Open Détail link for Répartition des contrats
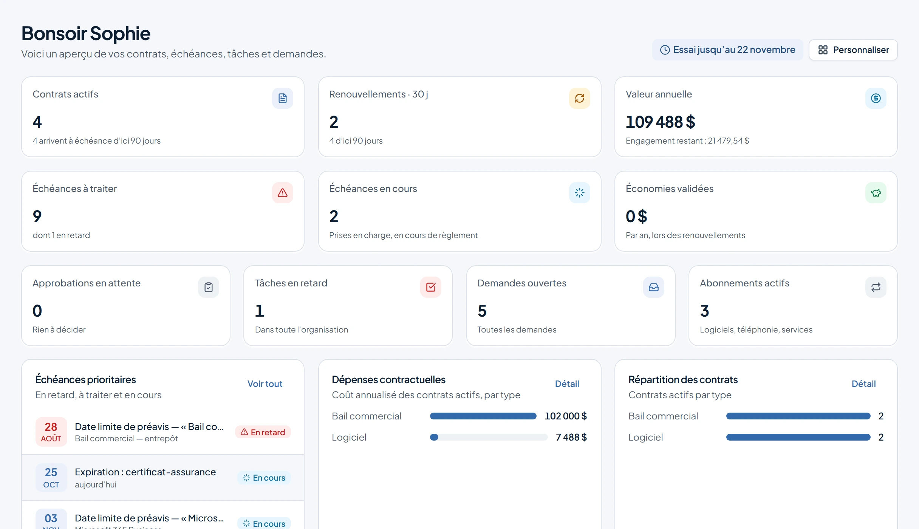The image size is (919, 529). (863, 384)
